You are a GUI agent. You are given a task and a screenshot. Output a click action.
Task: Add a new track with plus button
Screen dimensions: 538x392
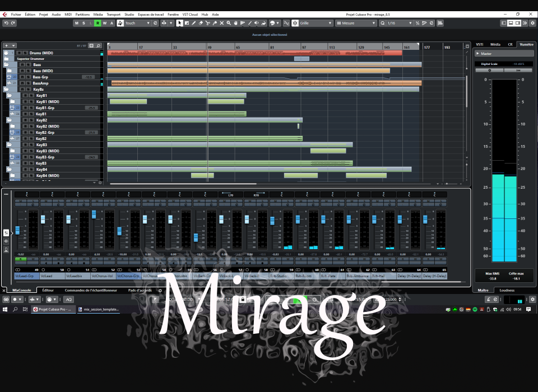pyautogui.click(x=6, y=45)
